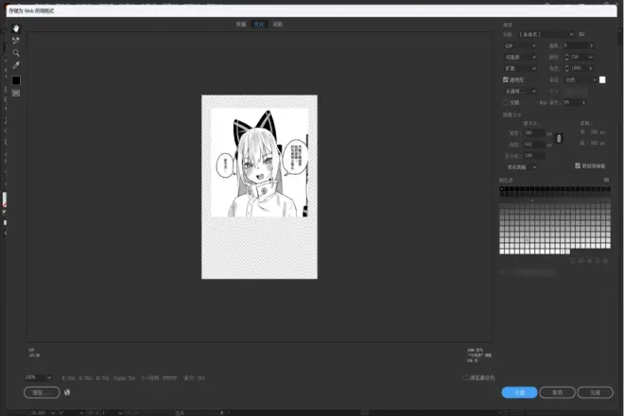
Task: Toggle the constrain proportions link icon
Action: coord(559,139)
